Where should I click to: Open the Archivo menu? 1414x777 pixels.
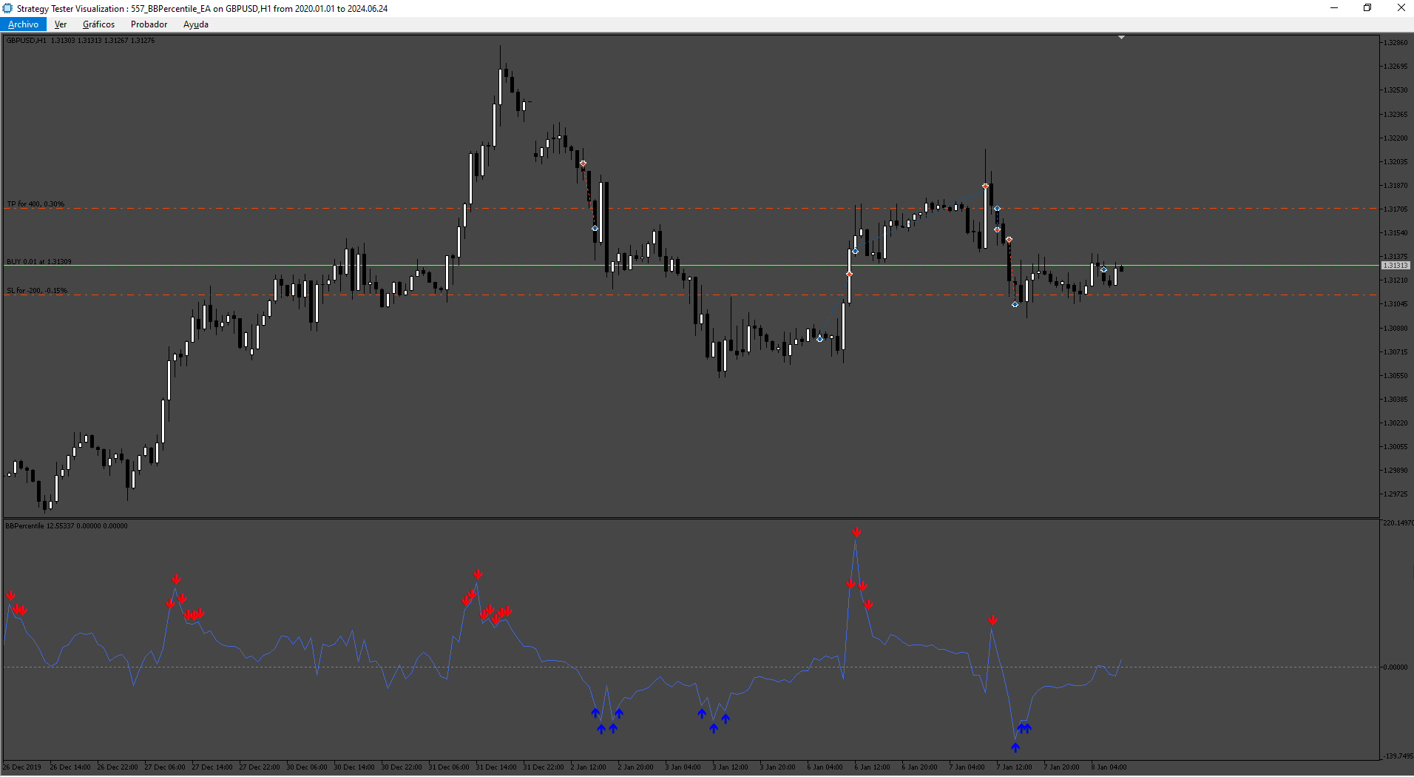(23, 24)
